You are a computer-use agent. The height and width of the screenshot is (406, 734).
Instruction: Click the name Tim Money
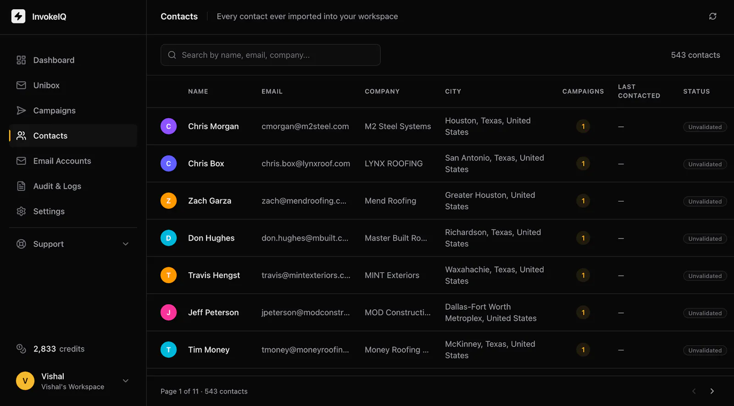[209, 350]
